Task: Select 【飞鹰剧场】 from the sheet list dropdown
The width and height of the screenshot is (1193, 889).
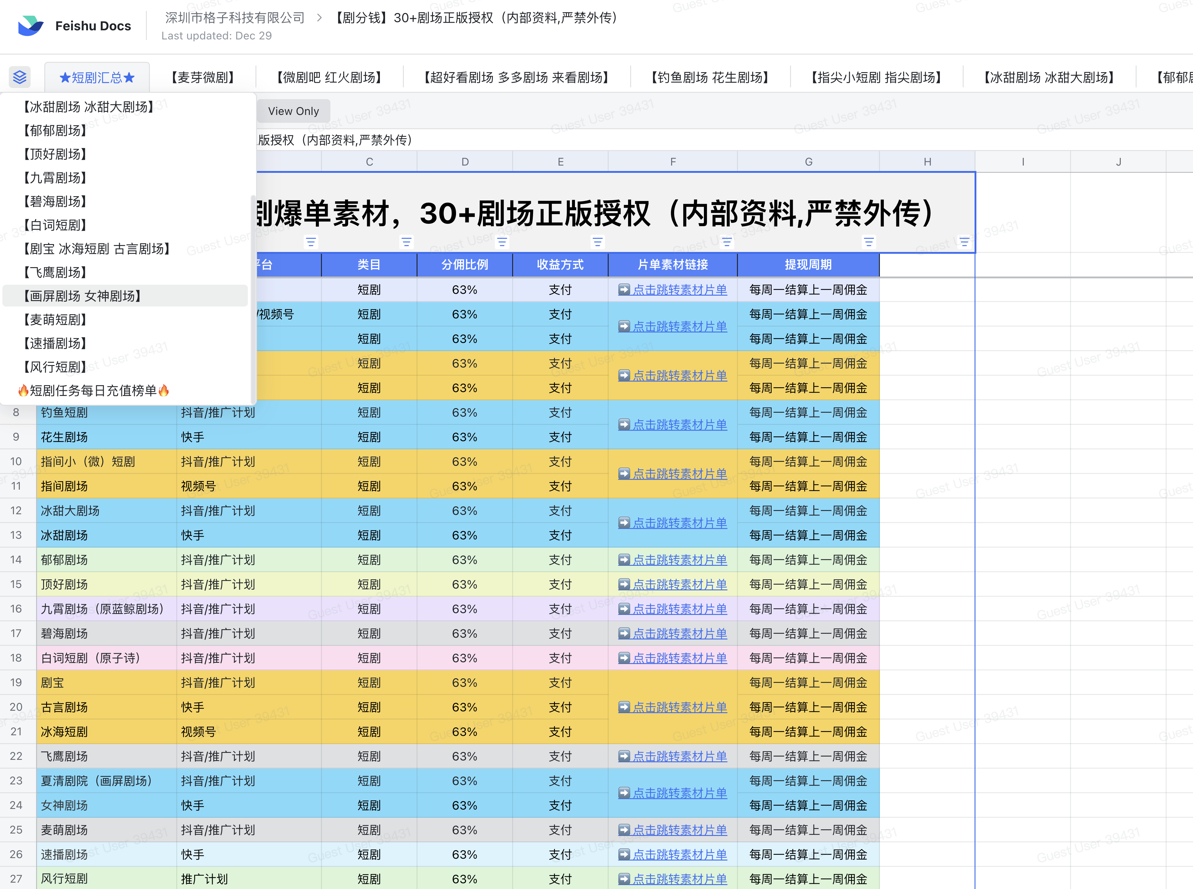Action: pyautogui.click(x=54, y=272)
